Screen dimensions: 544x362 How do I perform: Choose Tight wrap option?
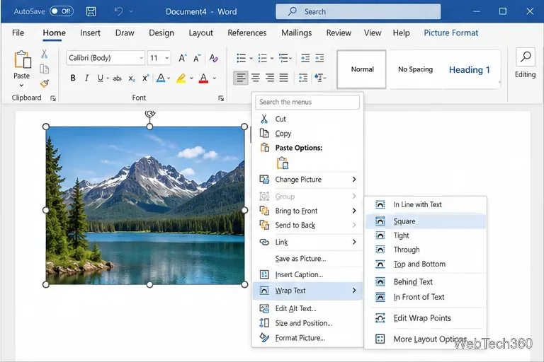point(426,235)
